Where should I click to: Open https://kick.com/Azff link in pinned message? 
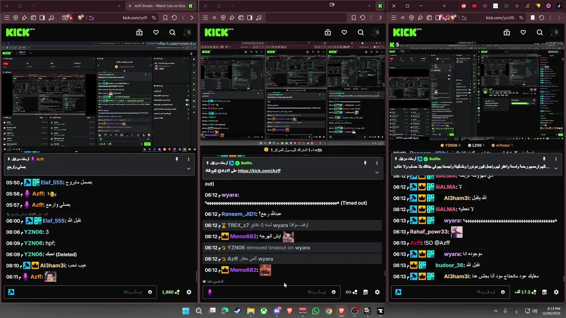tap(259, 170)
